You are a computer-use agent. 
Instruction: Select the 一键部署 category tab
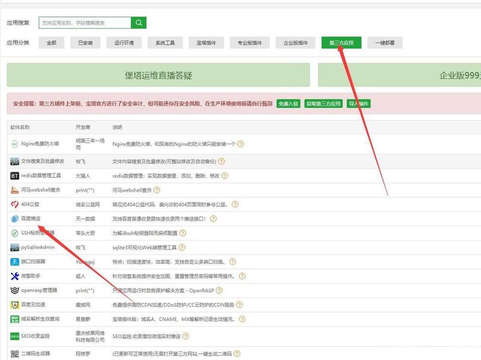[x=385, y=43]
